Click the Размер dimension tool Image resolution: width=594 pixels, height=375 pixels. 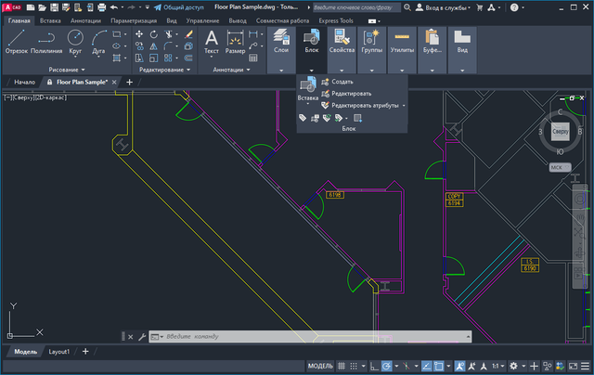coord(236,42)
